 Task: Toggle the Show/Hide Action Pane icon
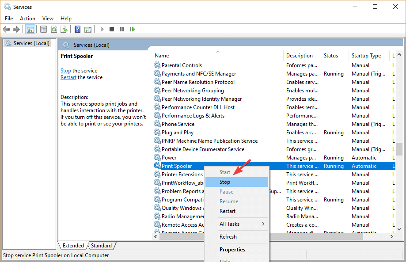(88, 29)
